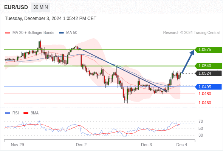
Task: Click the 1.0480 support level label
Action: coord(204,94)
